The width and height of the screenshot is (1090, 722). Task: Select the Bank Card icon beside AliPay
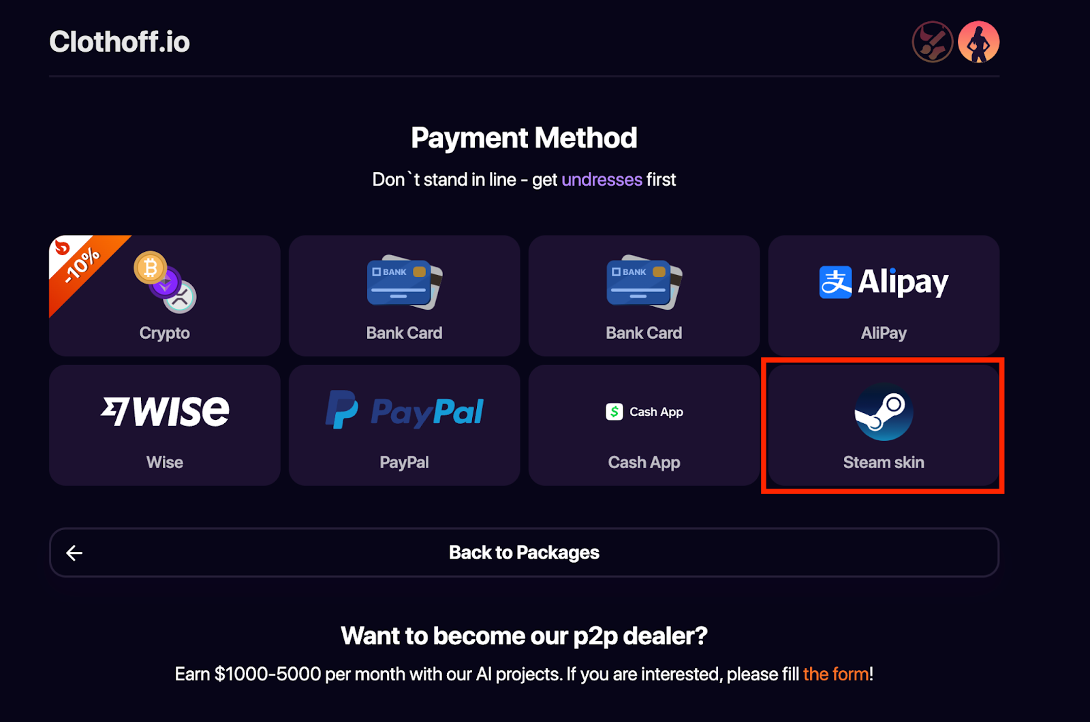click(x=644, y=283)
